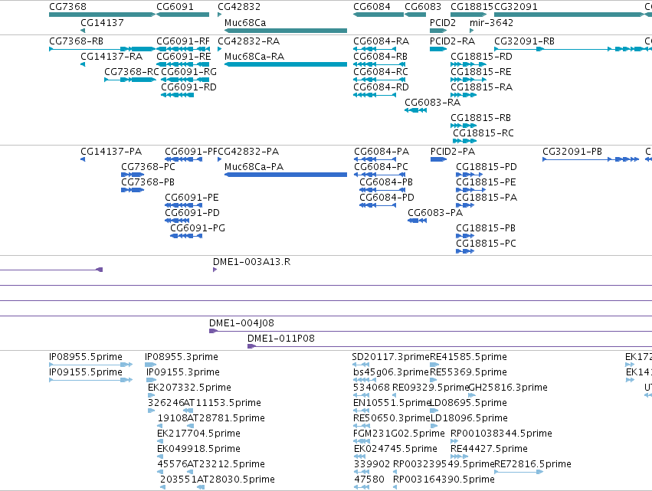The height and width of the screenshot is (491, 652).
Task: Select the DME1-003A13.R clone label
Action: point(251,262)
